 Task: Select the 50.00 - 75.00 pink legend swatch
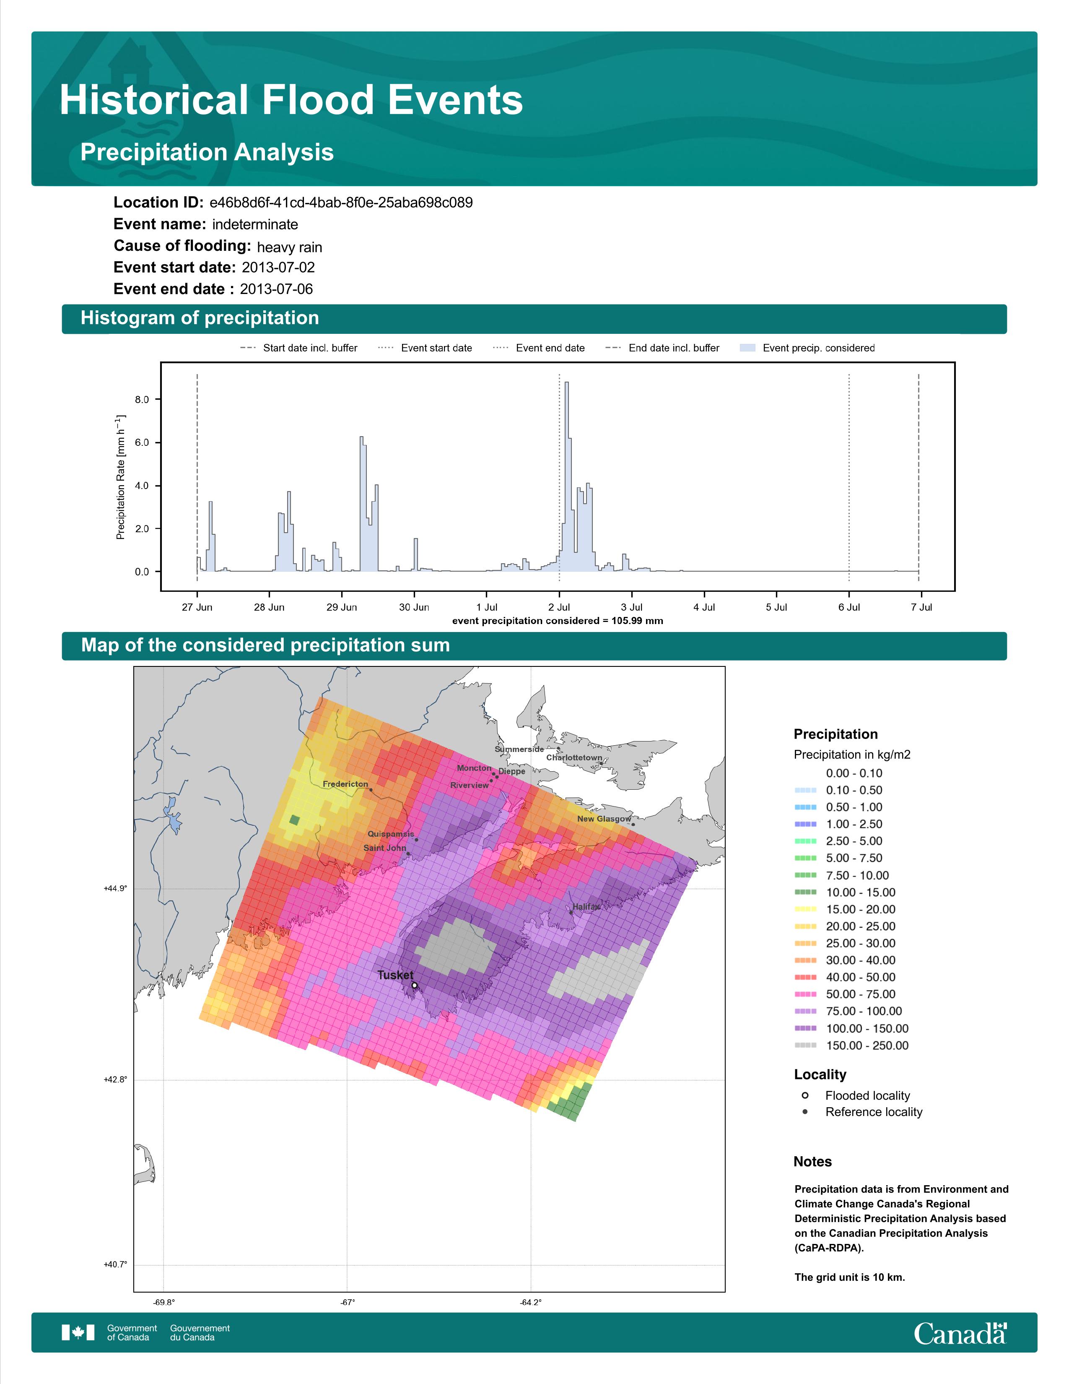point(806,994)
